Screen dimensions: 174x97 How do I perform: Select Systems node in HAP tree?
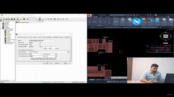pyautogui.click(x=7, y=25)
